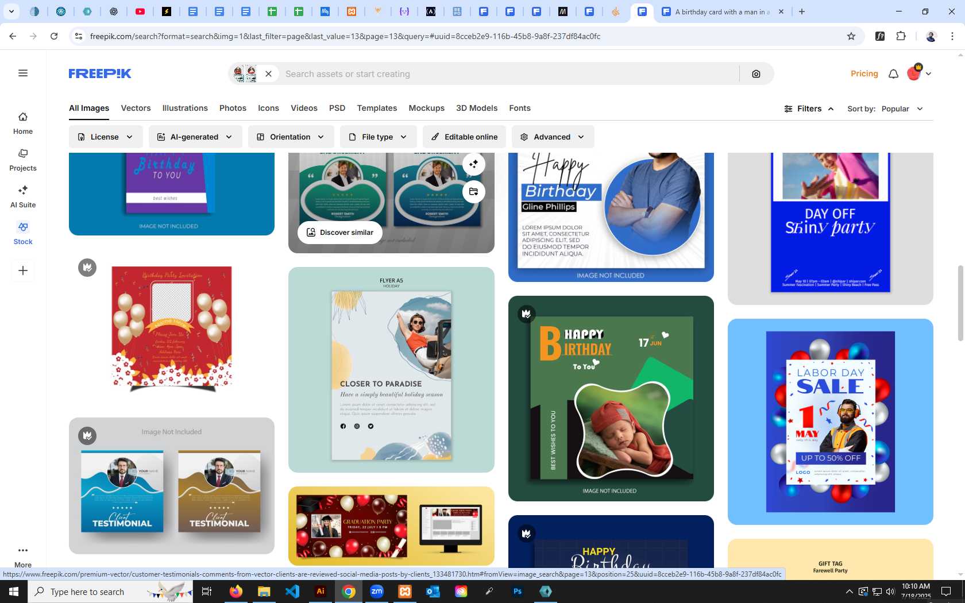Screen dimensions: 965x603
Task: Expand the Advanced filter dropdown
Action: [553, 137]
